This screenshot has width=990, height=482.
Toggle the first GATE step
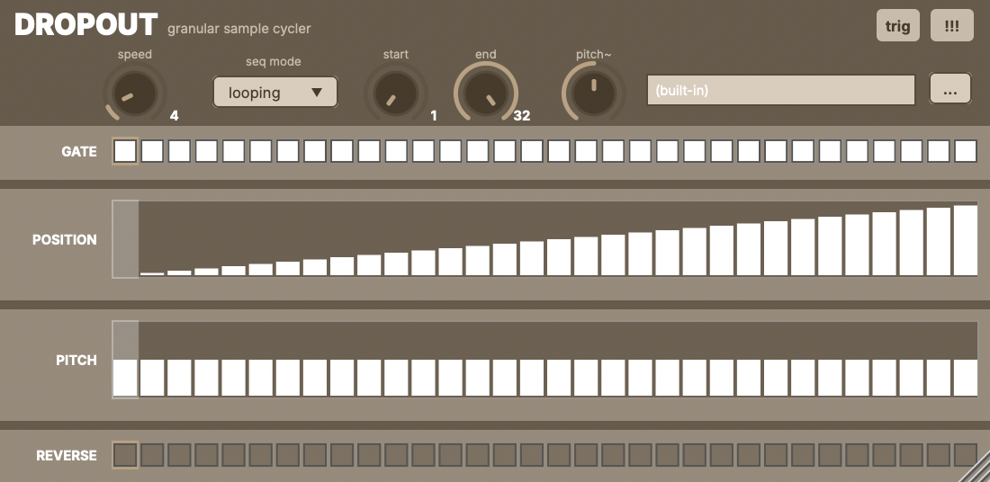126,151
